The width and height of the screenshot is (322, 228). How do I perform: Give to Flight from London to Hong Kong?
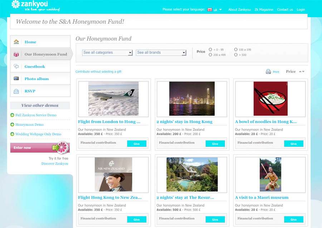(137, 144)
